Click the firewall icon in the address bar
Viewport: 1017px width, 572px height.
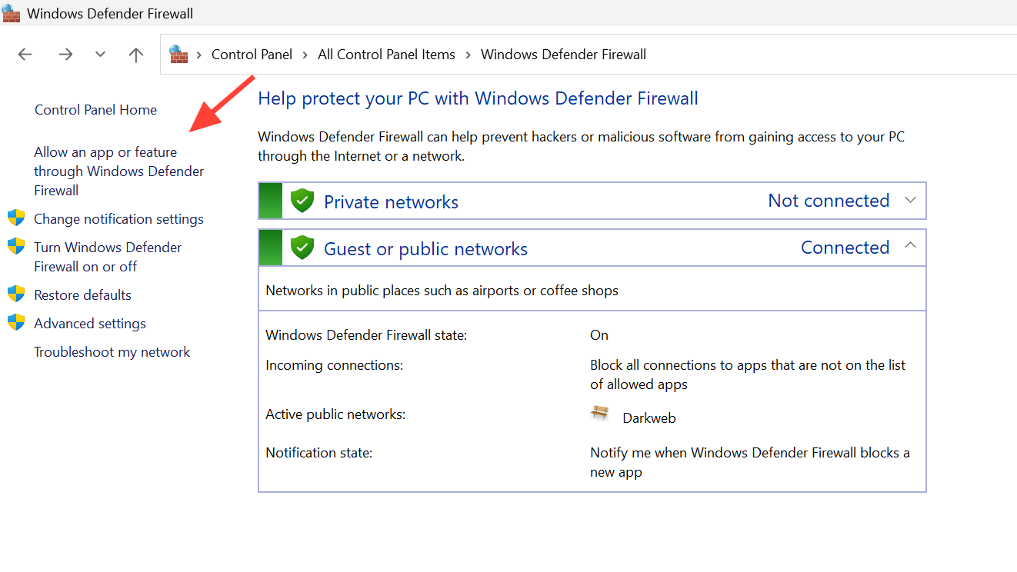178,54
